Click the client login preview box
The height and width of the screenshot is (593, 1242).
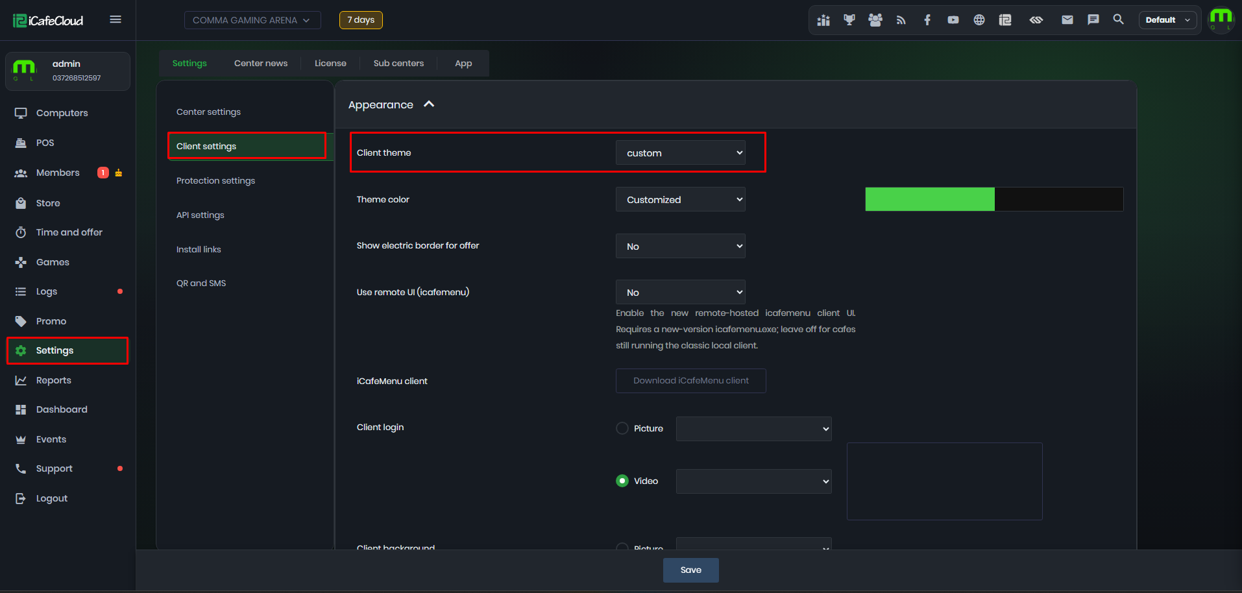[945, 481]
